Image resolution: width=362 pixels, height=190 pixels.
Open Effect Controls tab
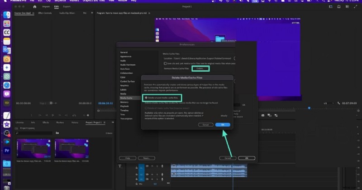tap(45, 13)
